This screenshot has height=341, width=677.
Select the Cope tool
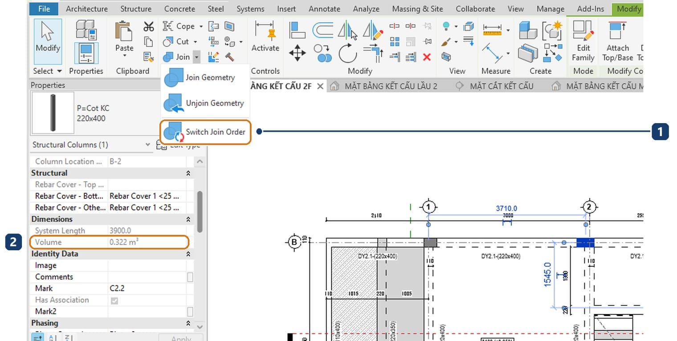tap(179, 26)
